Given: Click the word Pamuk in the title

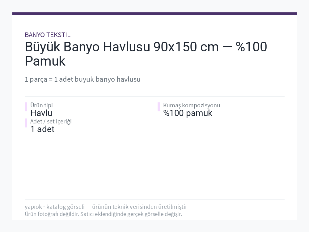Looking at the screenshot, I should coord(45,61).
